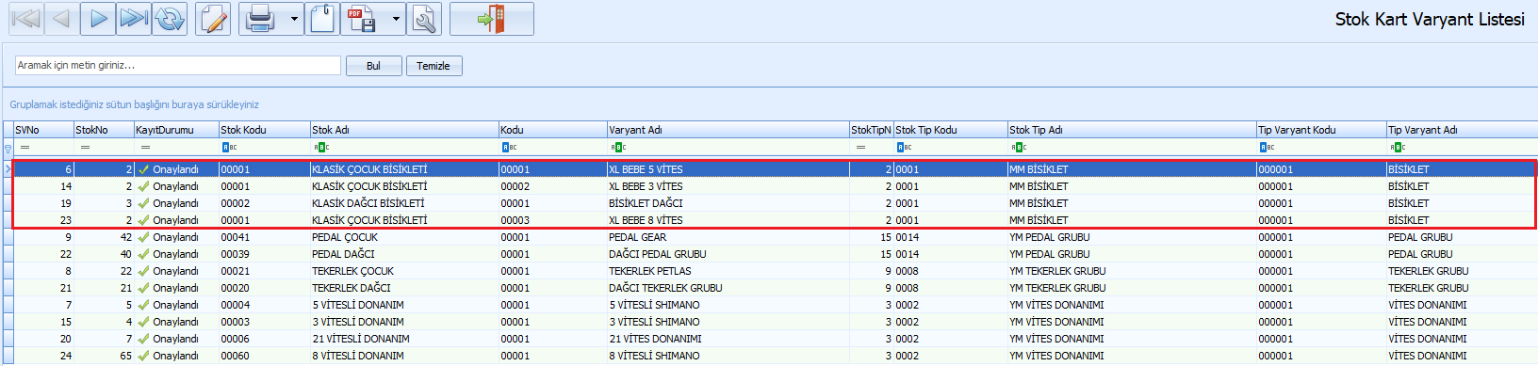Screen dimensions: 1538x366
Task: Open filter operator for Stok Kodu column
Action: [229, 148]
